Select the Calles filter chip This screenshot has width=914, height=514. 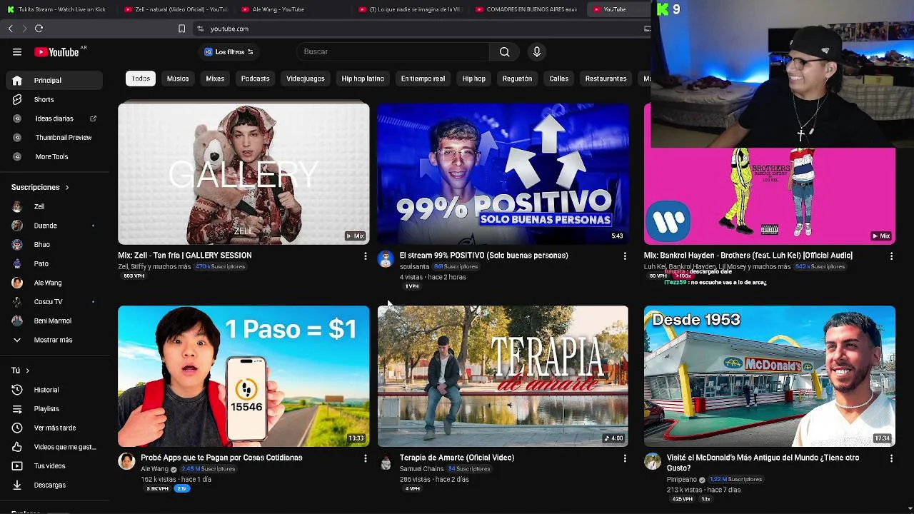point(558,79)
